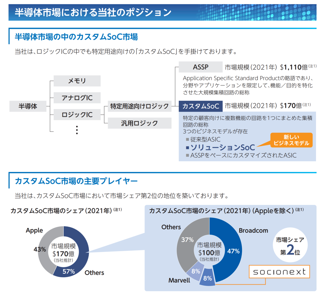Click the vertical ellipsis under ロジックIC
322x295 pixels.
(77, 130)
